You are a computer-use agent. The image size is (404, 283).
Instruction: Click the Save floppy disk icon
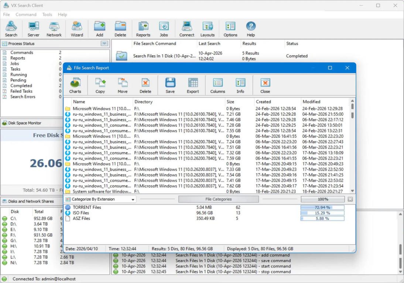[170, 85]
